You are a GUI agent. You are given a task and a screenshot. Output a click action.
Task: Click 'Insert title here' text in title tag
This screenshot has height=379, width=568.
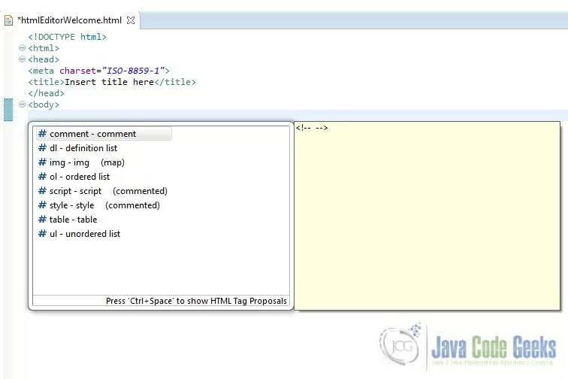click(x=110, y=82)
